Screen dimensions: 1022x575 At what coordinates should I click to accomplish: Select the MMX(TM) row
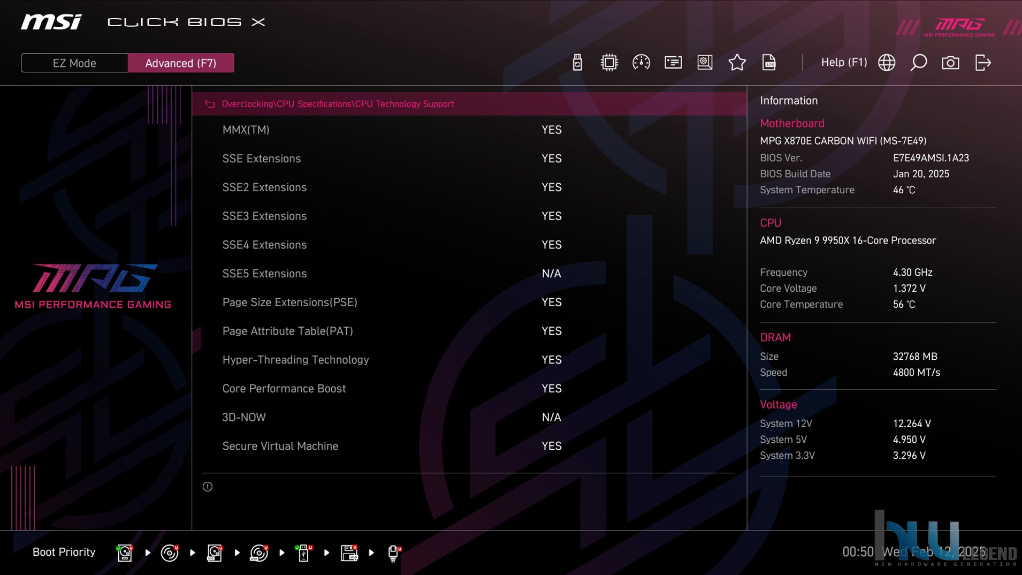[469, 130]
